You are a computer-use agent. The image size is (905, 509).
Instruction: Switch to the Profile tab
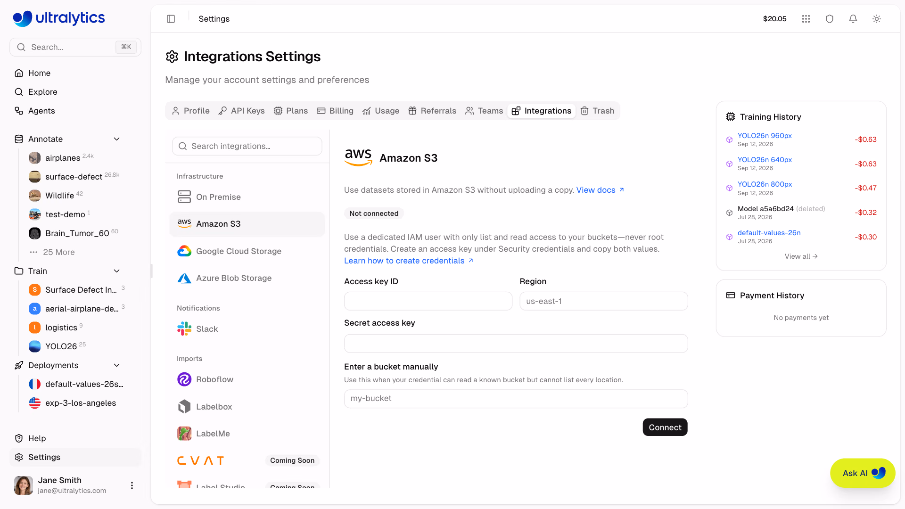pyautogui.click(x=190, y=111)
